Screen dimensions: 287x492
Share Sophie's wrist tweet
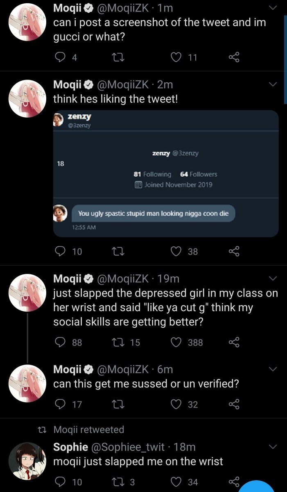234,482
